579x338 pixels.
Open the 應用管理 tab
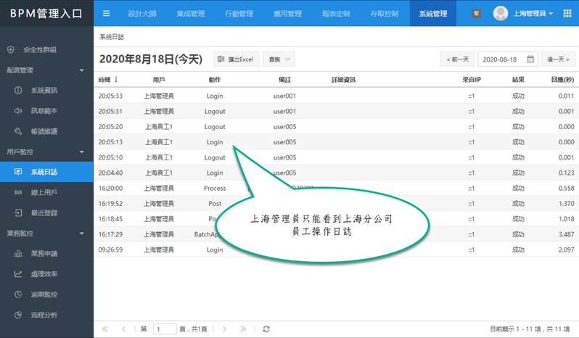tap(287, 14)
